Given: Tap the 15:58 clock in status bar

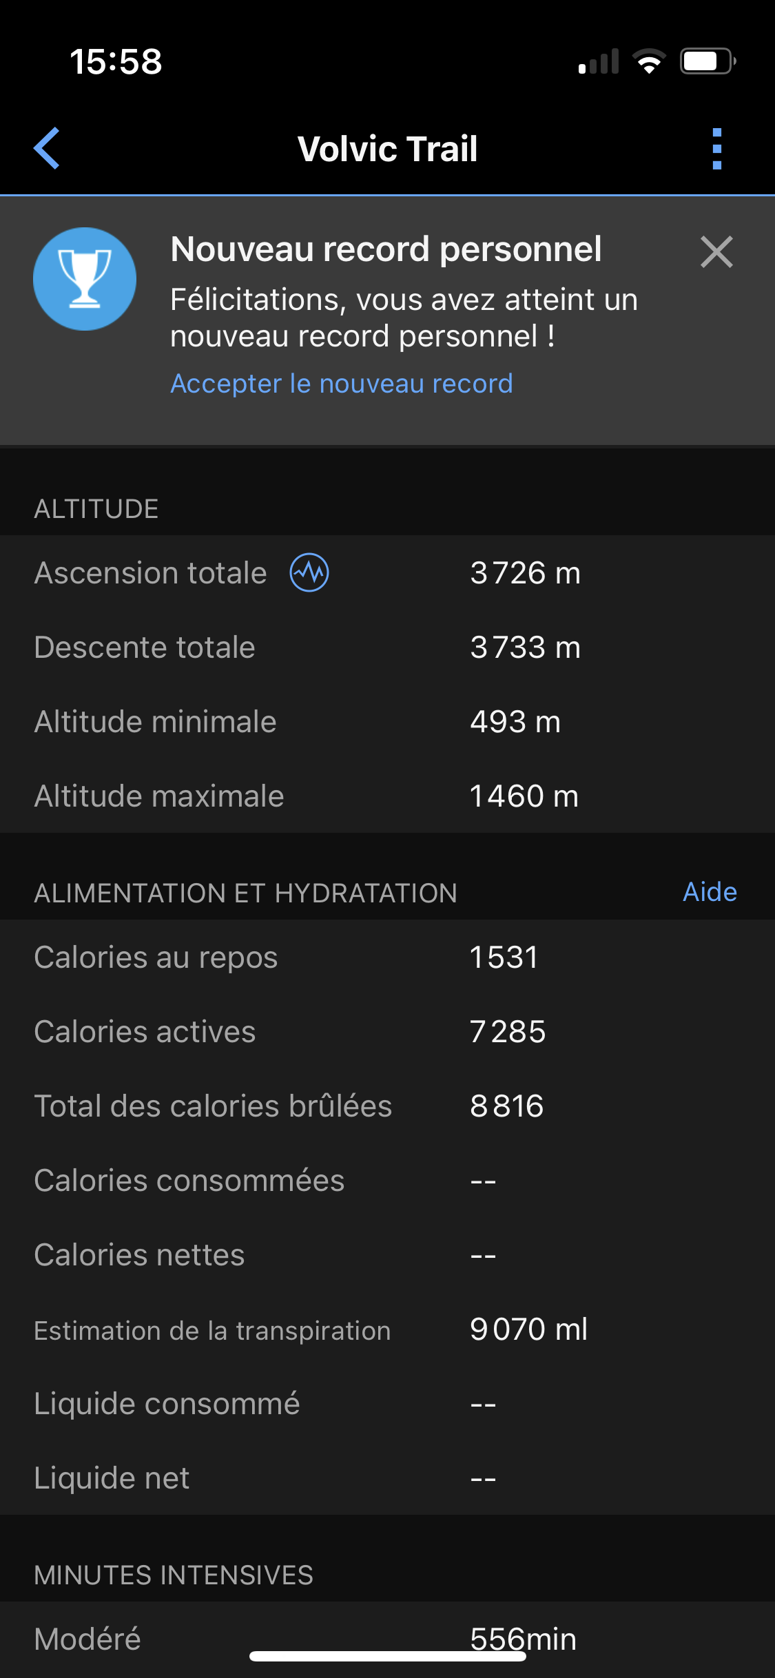Looking at the screenshot, I should [x=116, y=61].
